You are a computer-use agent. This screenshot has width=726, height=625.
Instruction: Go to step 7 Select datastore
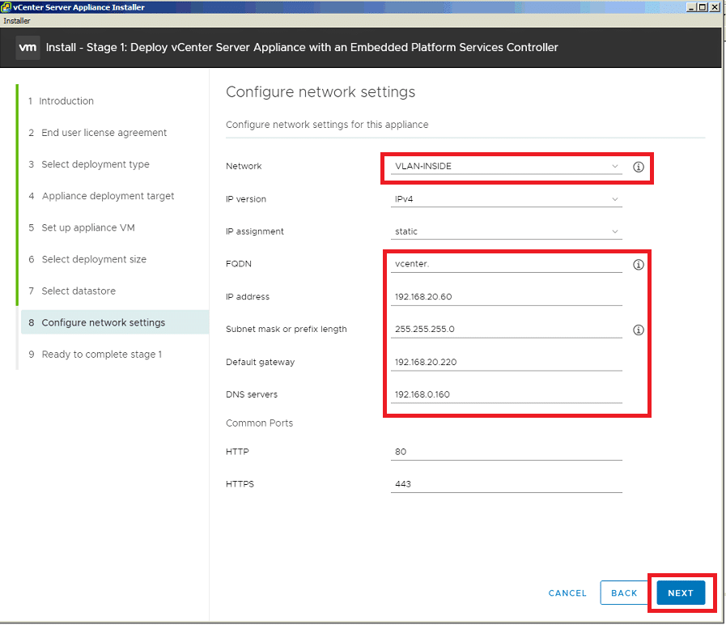coord(72,291)
